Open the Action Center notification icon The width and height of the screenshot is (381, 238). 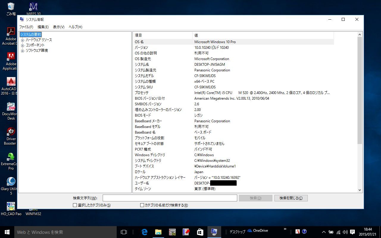pyautogui.click(x=352, y=232)
